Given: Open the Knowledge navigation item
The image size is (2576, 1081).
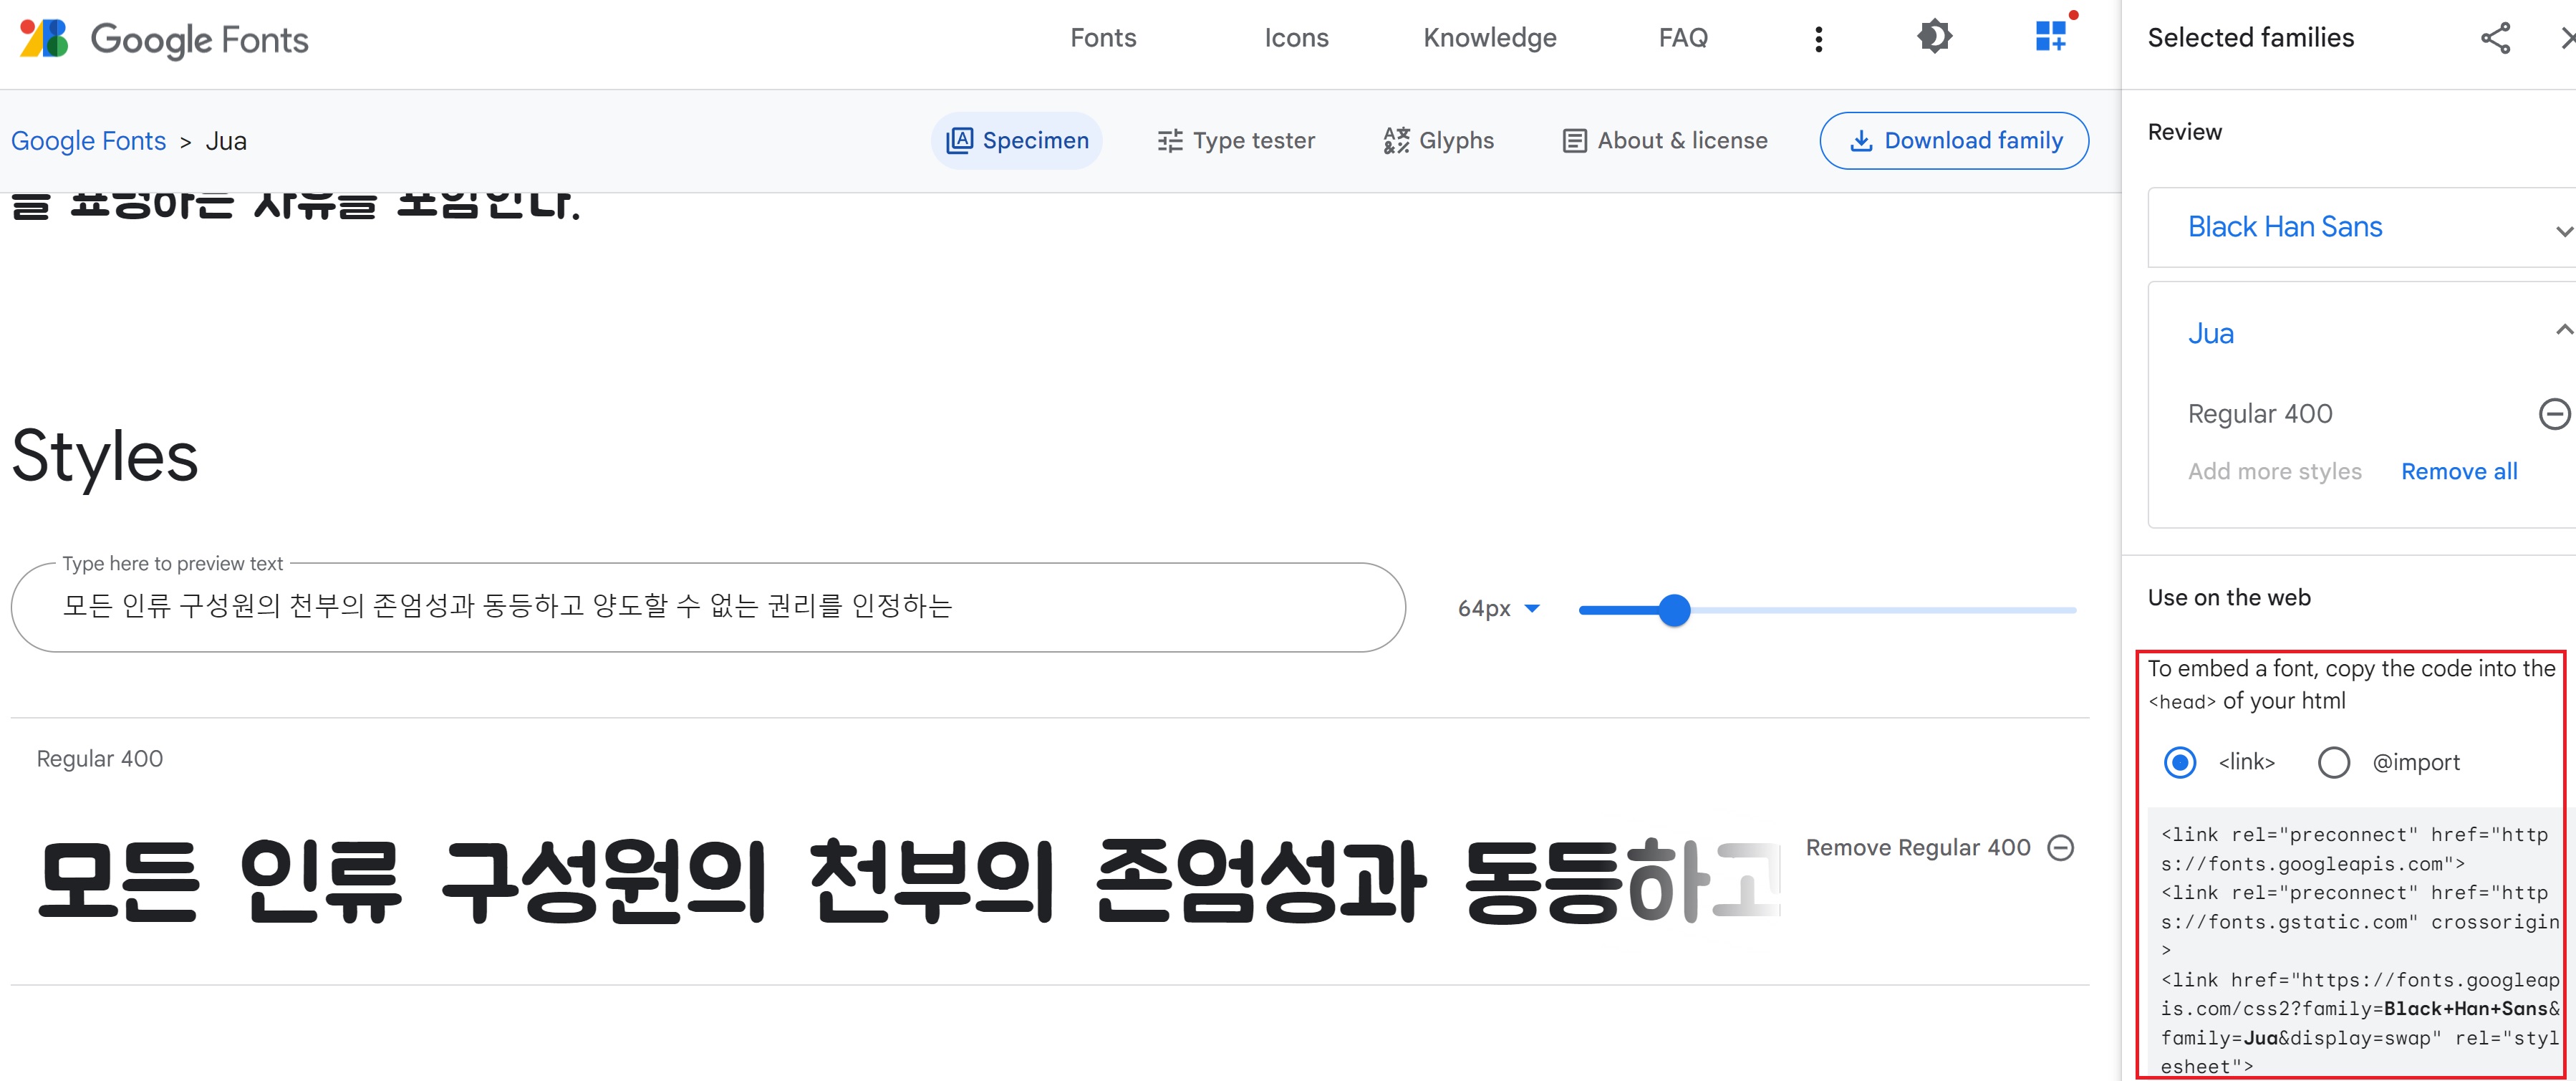Looking at the screenshot, I should pos(1490,38).
